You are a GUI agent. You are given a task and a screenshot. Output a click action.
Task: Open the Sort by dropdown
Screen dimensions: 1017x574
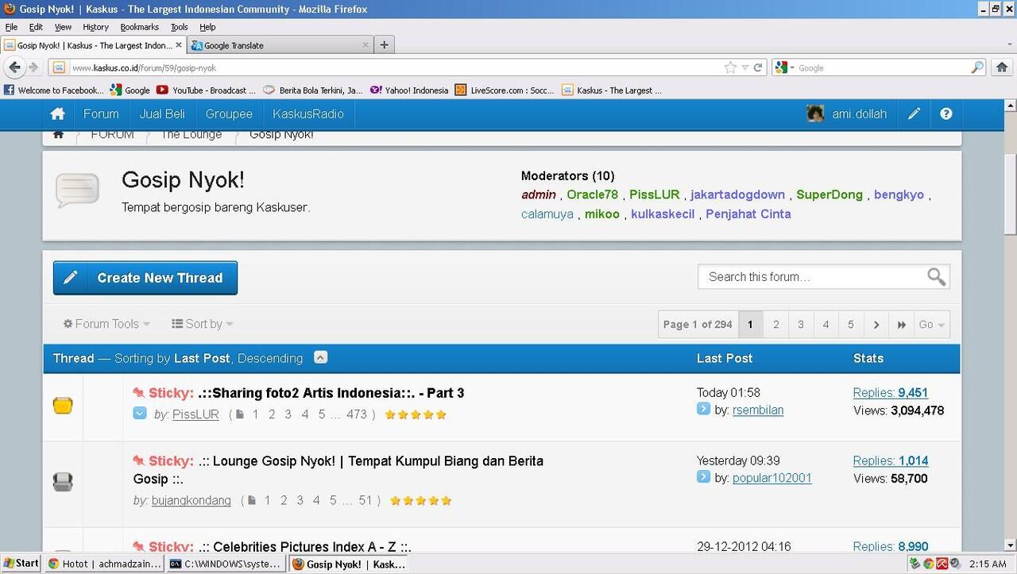pos(203,324)
